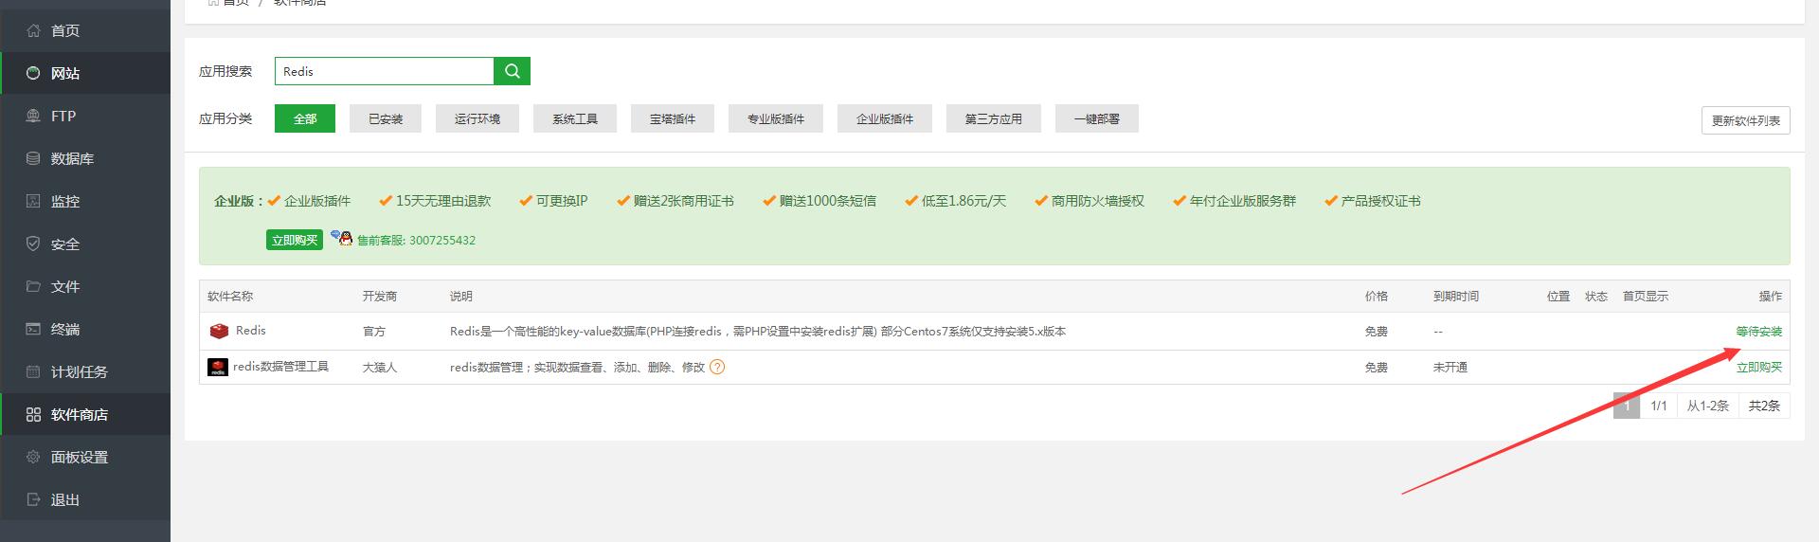
Task: Open 计划任务 in the sidebar
Action: (x=79, y=371)
